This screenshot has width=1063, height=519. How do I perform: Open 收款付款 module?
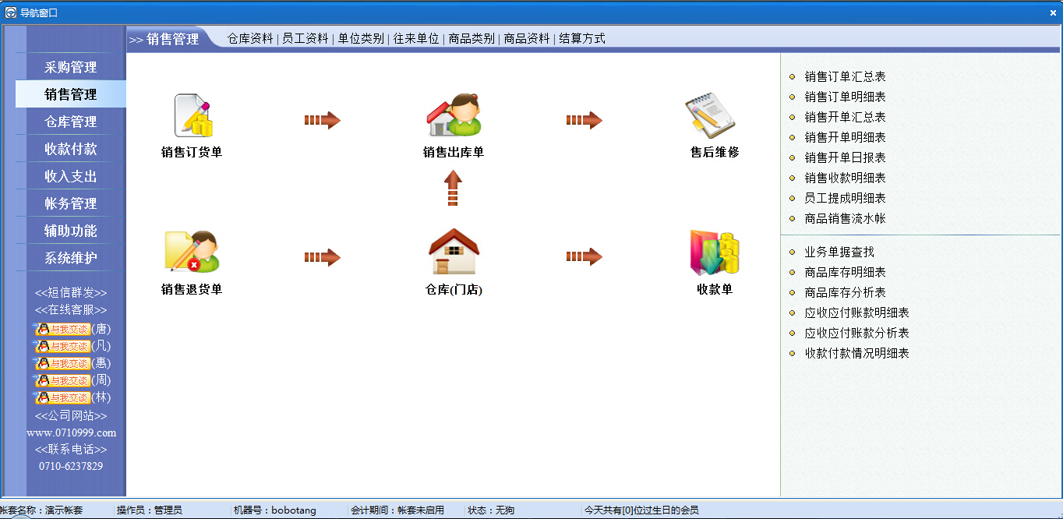pyautogui.click(x=71, y=149)
